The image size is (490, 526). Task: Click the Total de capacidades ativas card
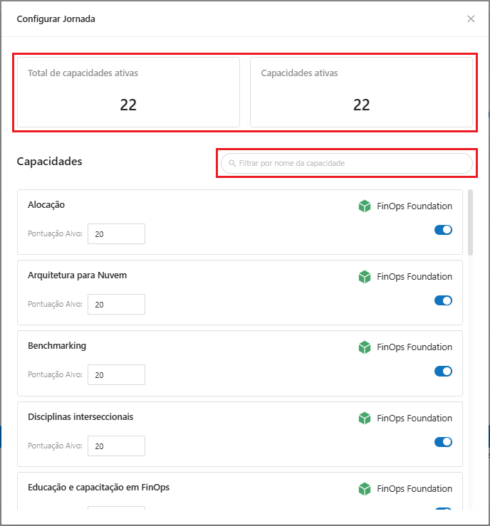[x=128, y=93]
